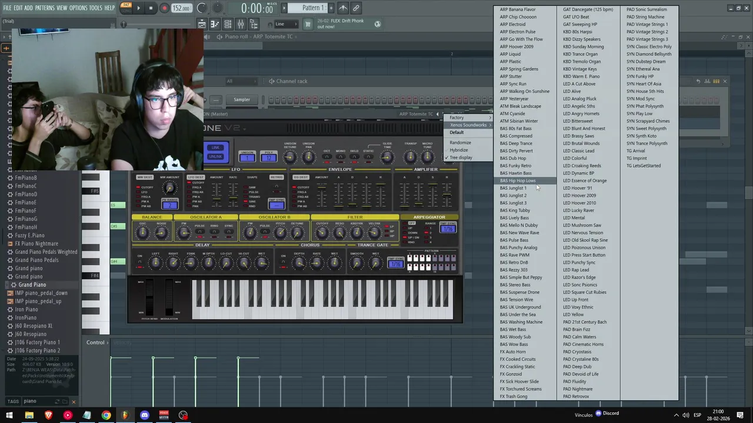
Task: Toggle the synth MONO switch
Action: (x=341, y=156)
